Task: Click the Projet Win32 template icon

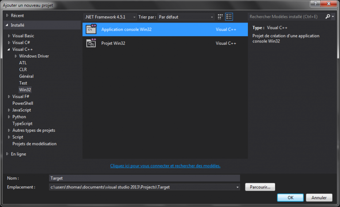Action: (x=91, y=43)
